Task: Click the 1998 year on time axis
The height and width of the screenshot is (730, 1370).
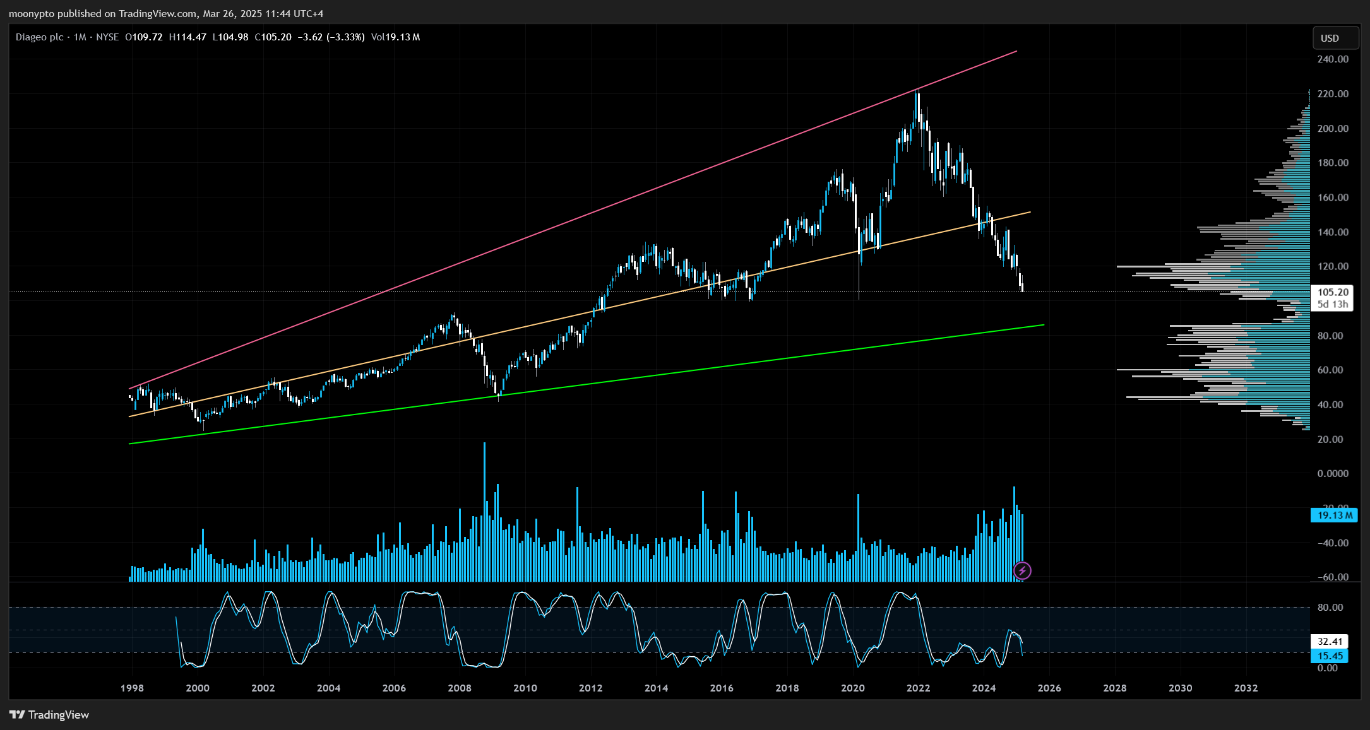Action: (x=132, y=688)
